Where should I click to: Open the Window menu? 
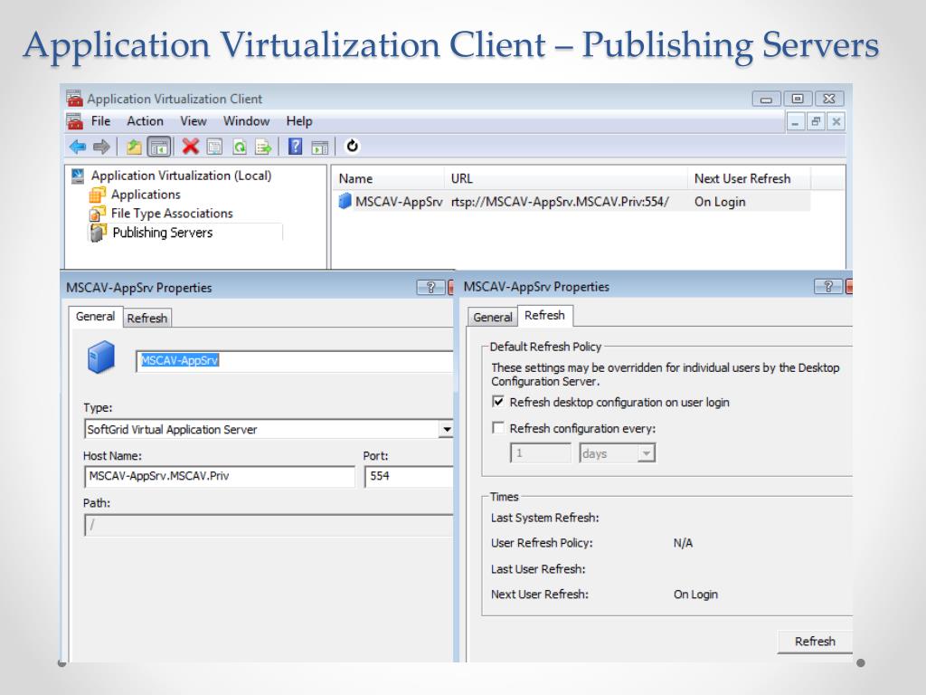click(x=246, y=121)
